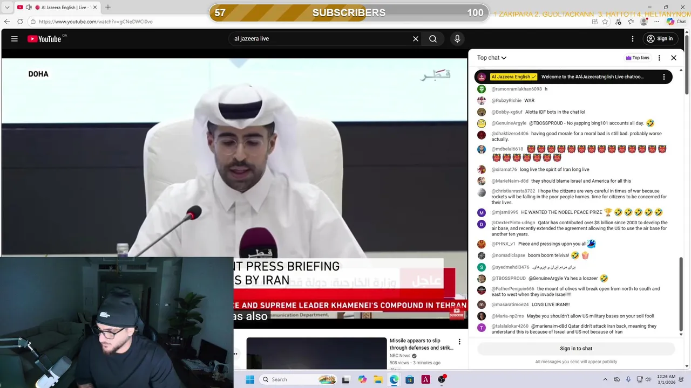Open the favorites list icon
Image resolution: width=691 pixels, height=388 pixels.
pyautogui.click(x=631, y=22)
